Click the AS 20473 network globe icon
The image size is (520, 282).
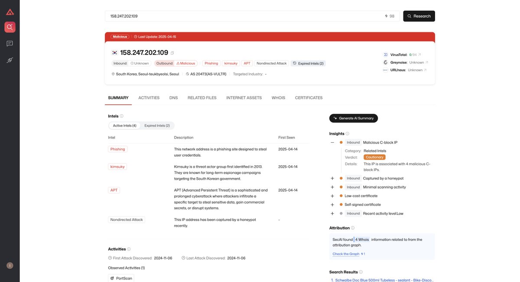pyautogui.click(x=188, y=74)
